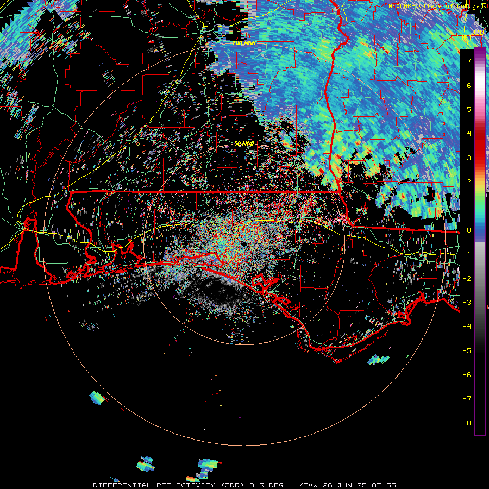Viewport: 489px width, 489px height.
Task: Click the 3 value on the color scale
Action: [x=469, y=158]
